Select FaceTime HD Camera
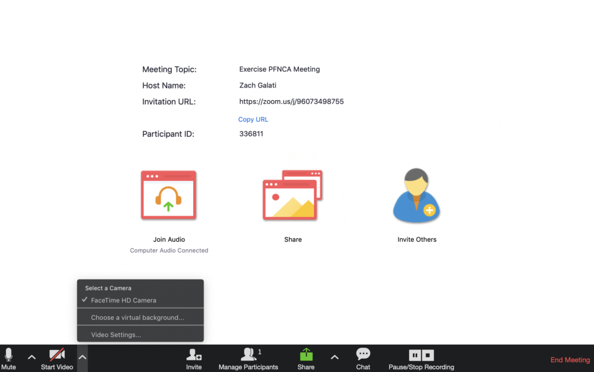This screenshot has height=372, width=594. click(x=140, y=300)
